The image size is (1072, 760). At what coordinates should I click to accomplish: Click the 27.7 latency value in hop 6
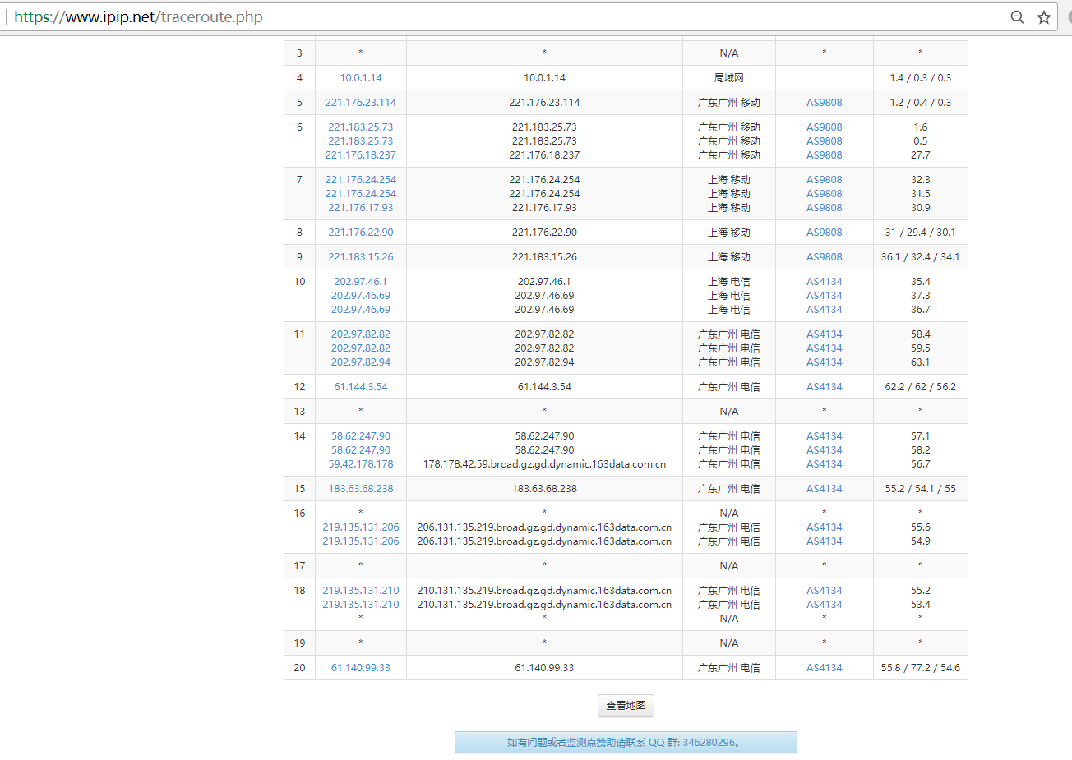click(x=921, y=155)
